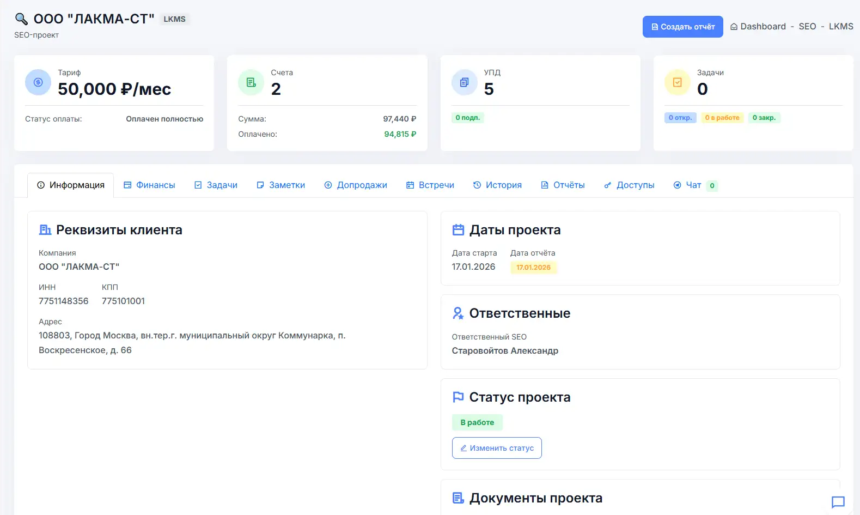
Task: Switch to the Встречи tab
Action: pyautogui.click(x=430, y=185)
